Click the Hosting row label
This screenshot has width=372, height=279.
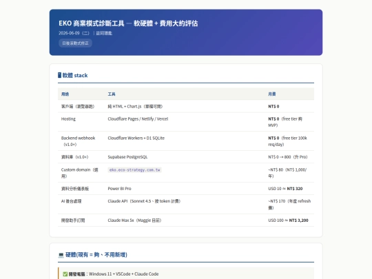point(68,119)
